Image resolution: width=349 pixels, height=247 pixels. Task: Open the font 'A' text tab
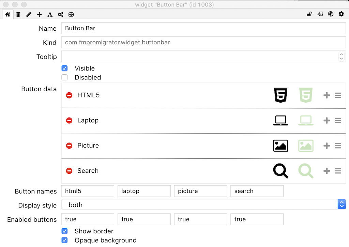(x=50, y=14)
